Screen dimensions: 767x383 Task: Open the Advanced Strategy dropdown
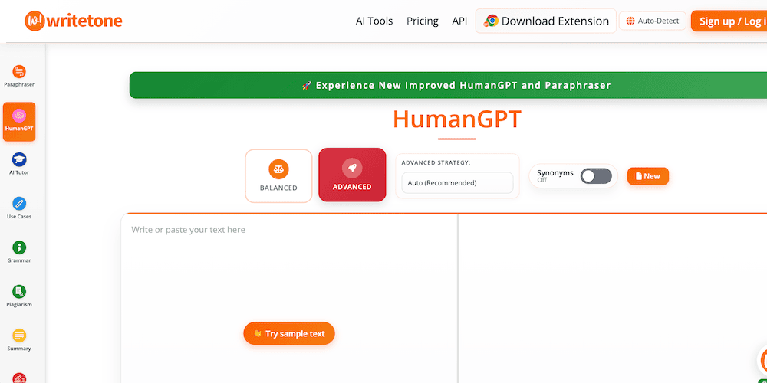(x=457, y=183)
